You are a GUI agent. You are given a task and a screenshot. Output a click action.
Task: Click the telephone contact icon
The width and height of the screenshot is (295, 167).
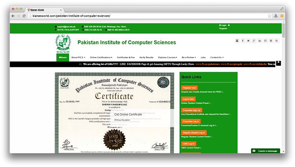point(237,40)
